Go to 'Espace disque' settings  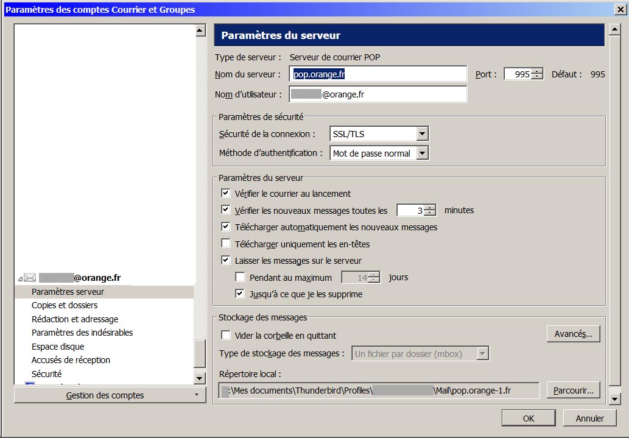58,347
